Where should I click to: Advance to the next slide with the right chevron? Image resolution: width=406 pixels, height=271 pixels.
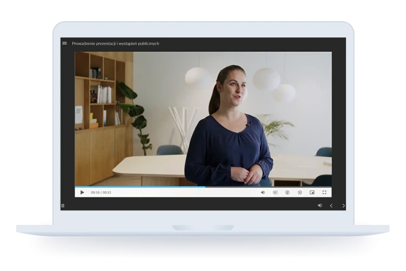coord(343,205)
